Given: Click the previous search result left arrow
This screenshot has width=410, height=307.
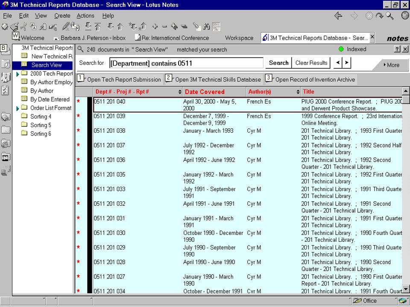Looking at the screenshot, I should (x=338, y=63).
